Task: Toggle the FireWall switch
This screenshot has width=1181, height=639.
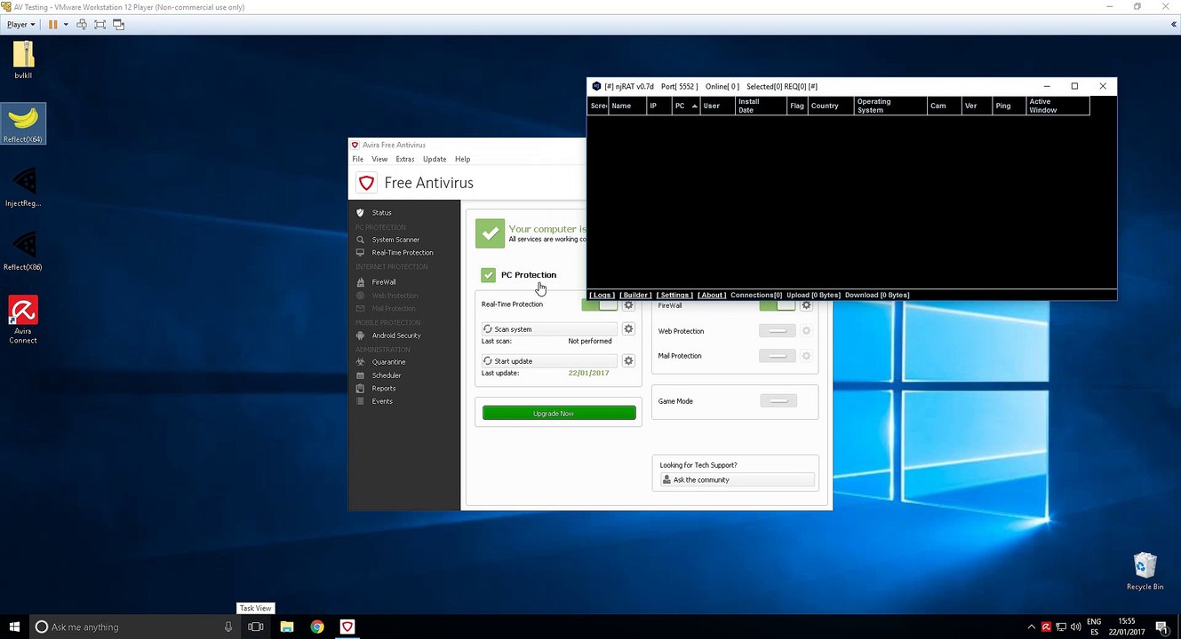Action: 778,305
